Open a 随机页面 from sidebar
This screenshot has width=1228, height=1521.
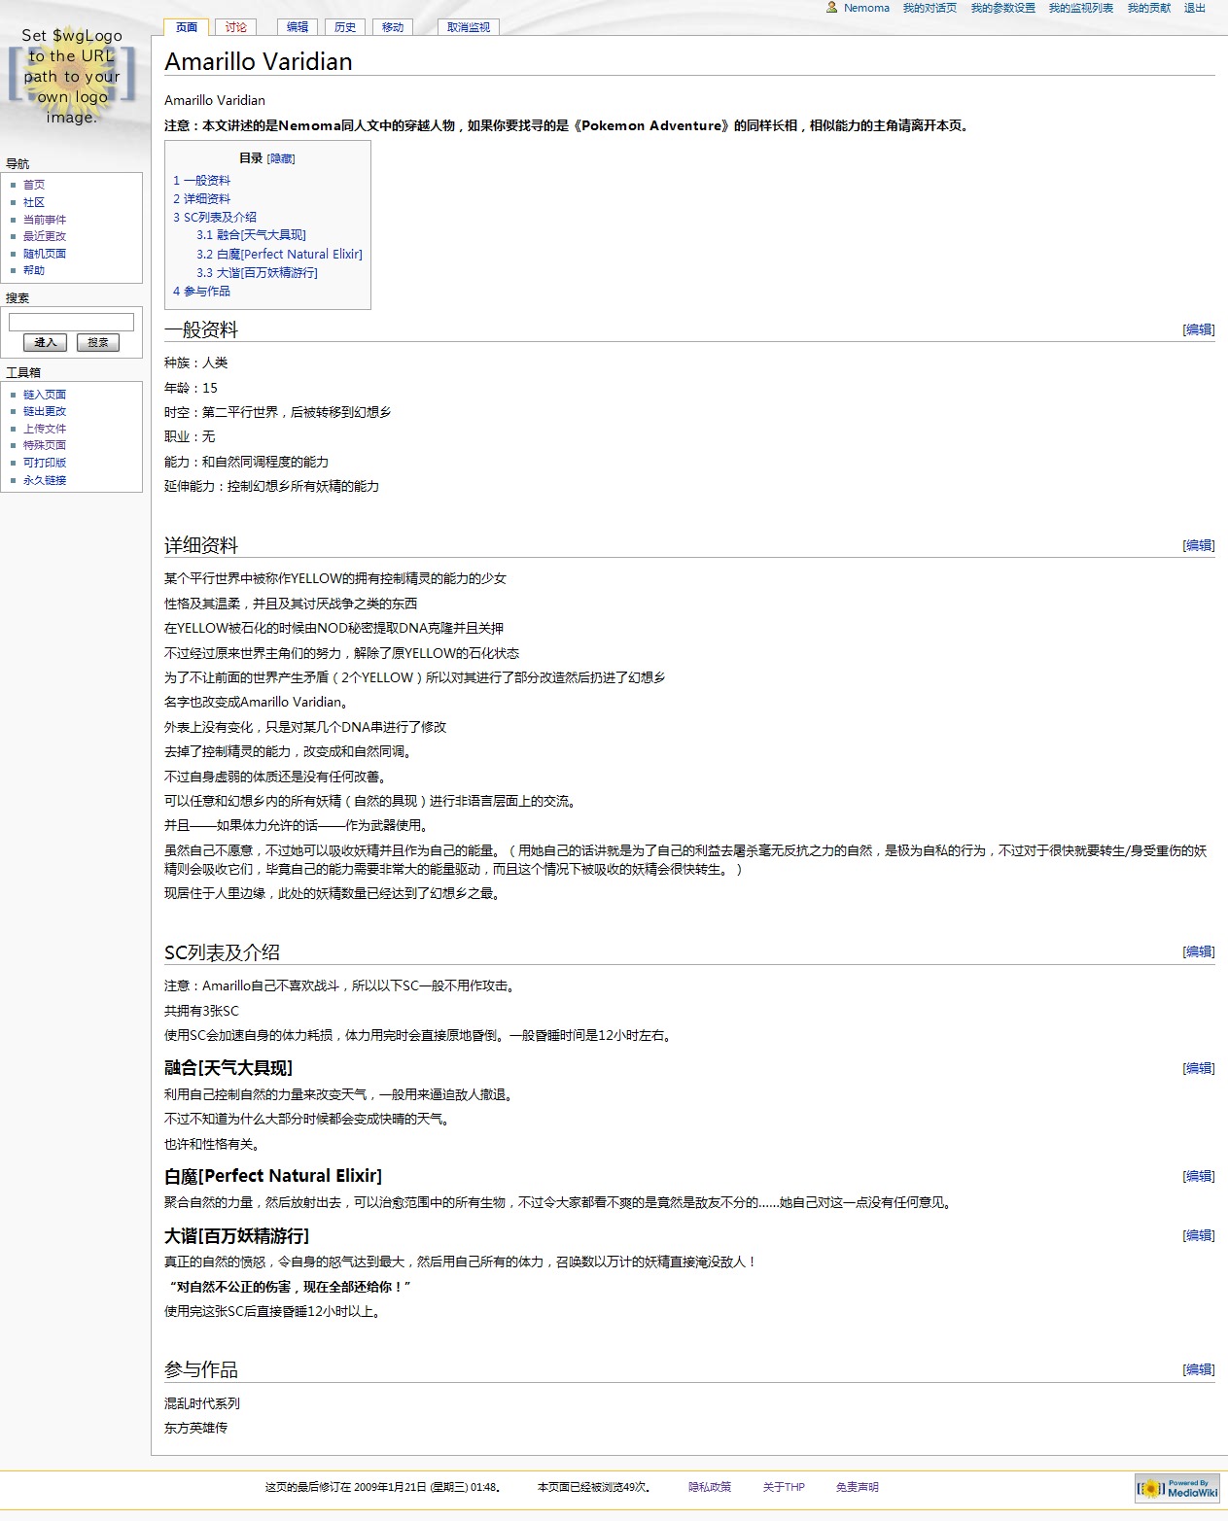click(45, 254)
